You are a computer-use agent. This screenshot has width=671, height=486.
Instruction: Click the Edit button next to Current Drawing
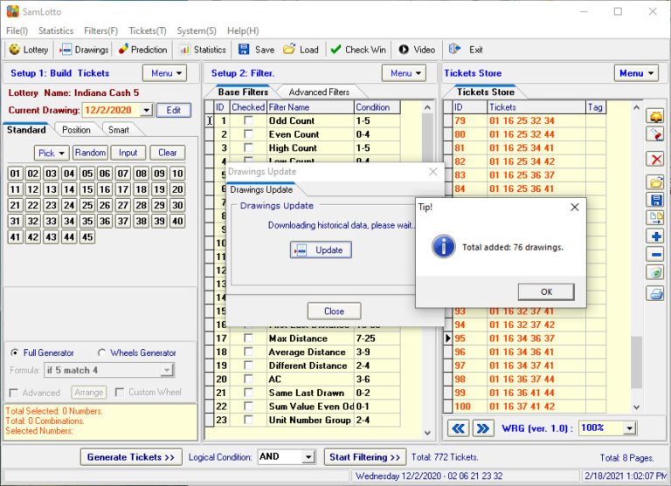click(173, 110)
